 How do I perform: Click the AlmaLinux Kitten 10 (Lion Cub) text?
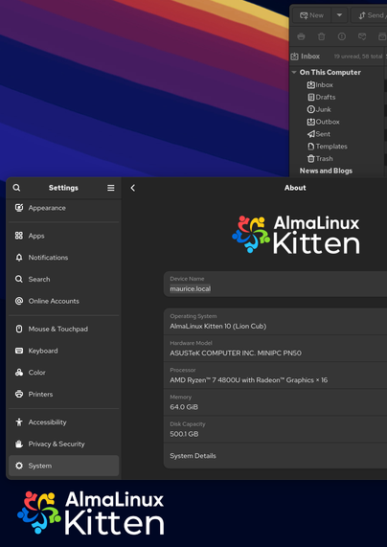pos(218,326)
